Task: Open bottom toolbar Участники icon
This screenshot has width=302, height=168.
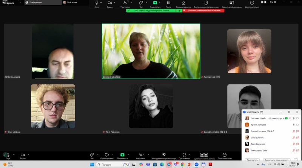Action: [x=140, y=155]
